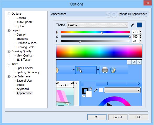Select General in the options tree
Screen dimensions: 154x125
point(22,18)
